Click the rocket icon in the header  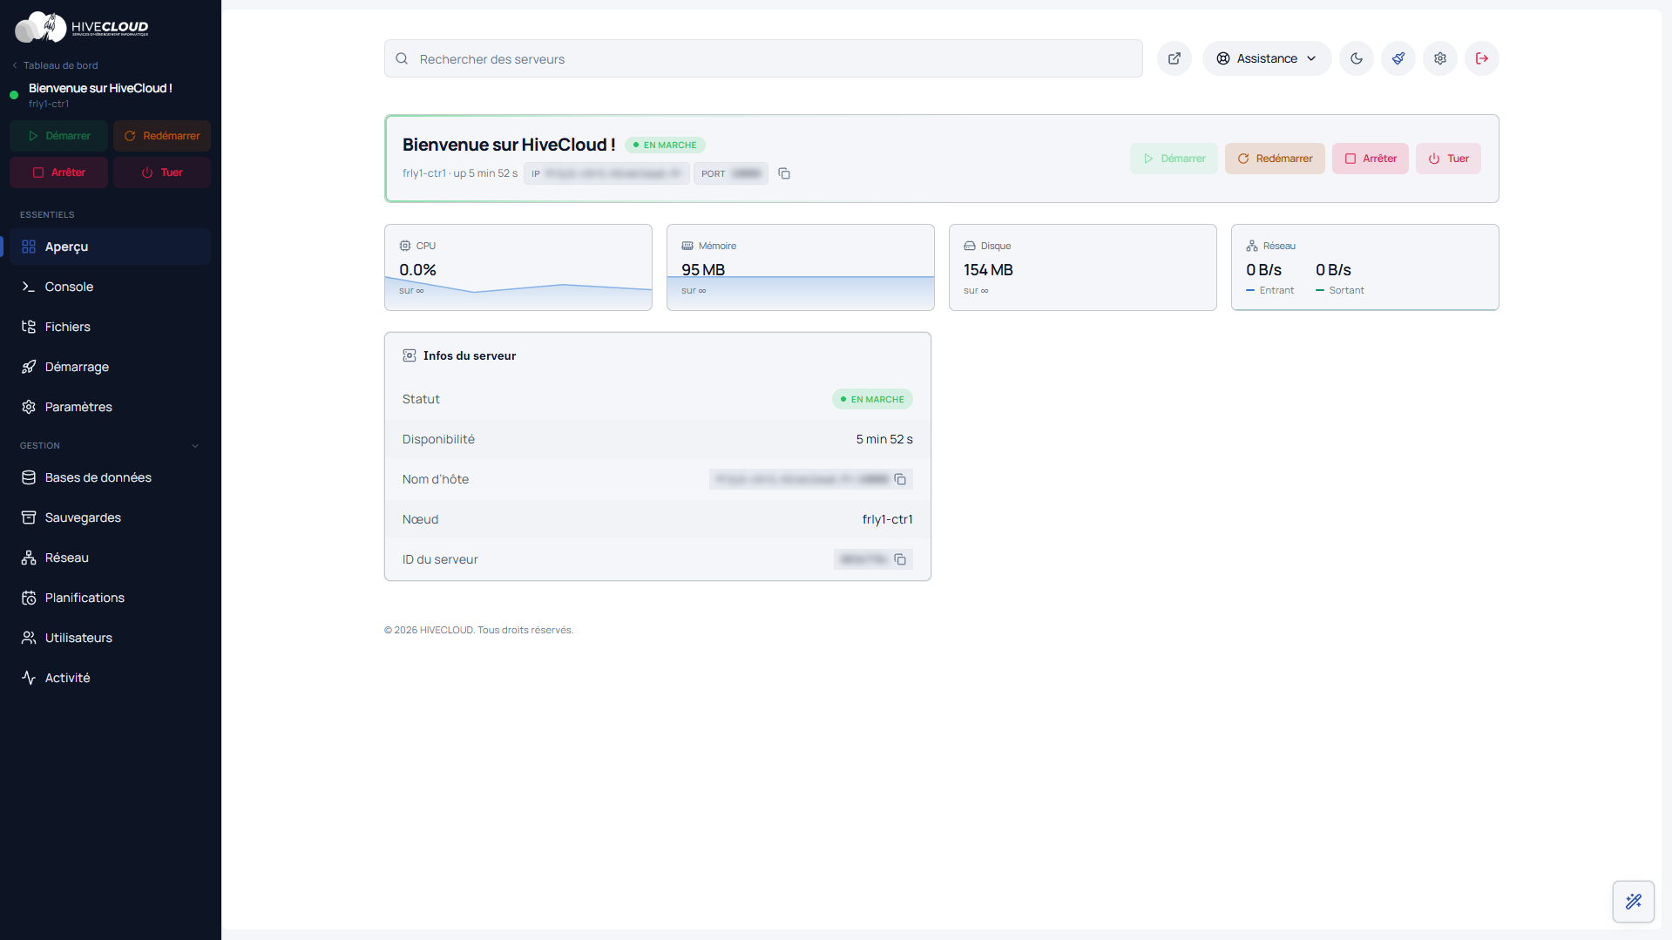1398,58
